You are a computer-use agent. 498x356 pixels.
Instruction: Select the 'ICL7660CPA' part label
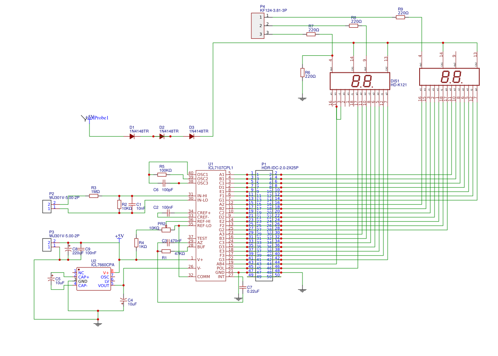103,265
